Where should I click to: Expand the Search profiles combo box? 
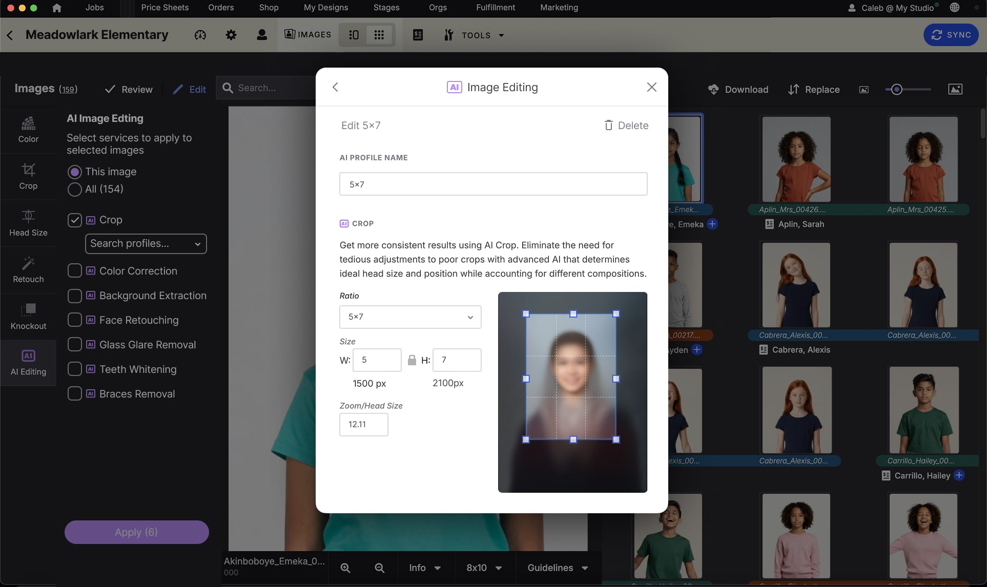pyautogui.click(x=146, y=244)
